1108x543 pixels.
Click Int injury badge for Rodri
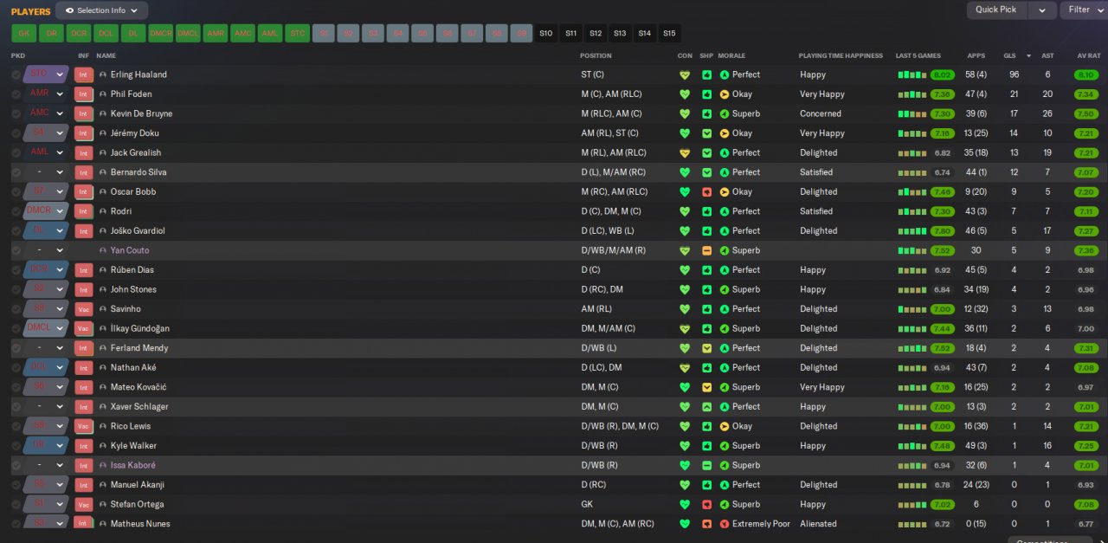(84, 211)
